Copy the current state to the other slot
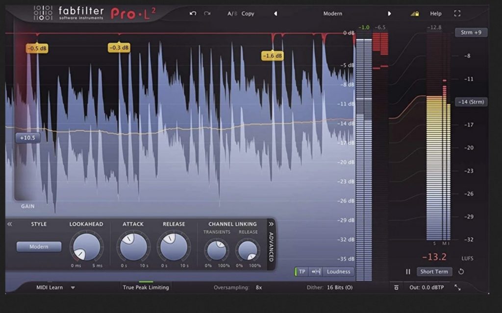The width and height of the screenshot is (502, 313). [248, 13]
